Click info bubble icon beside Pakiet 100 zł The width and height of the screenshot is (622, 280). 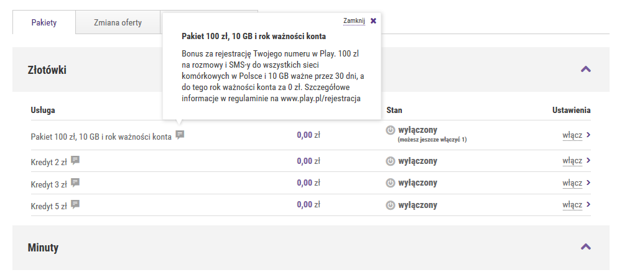180,135
